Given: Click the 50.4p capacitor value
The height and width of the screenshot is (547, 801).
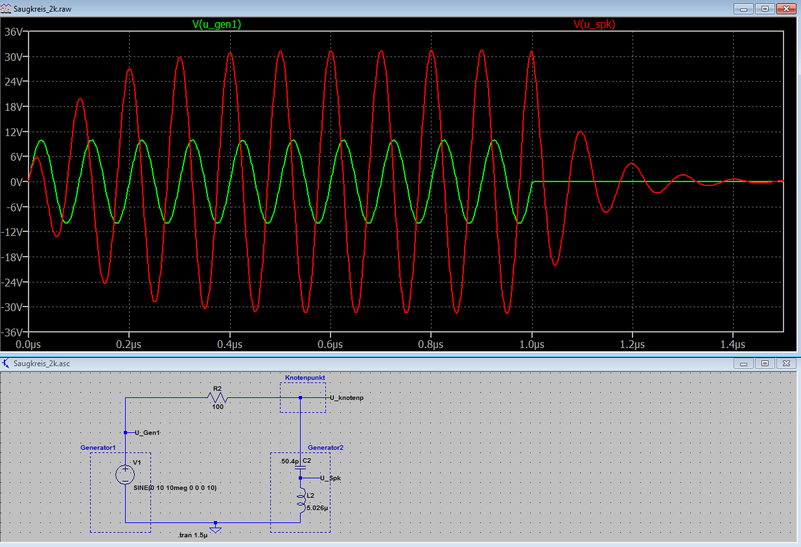Looking at the screenshot, I should click(288, 461).
